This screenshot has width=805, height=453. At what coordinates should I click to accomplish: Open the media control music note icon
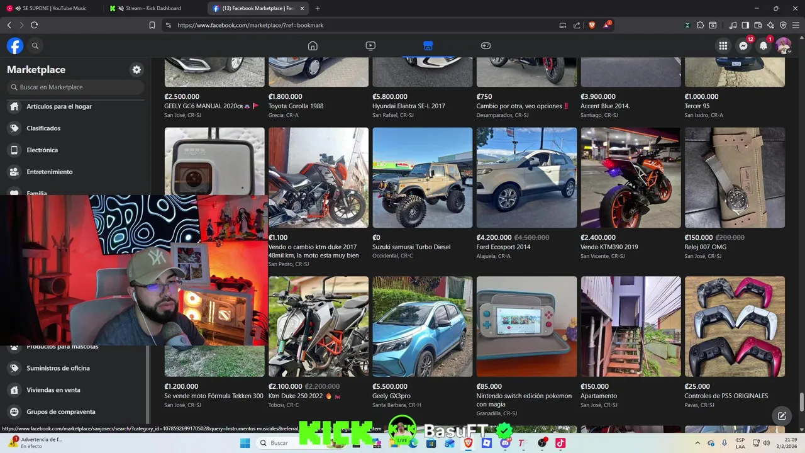tap(733, 25)
